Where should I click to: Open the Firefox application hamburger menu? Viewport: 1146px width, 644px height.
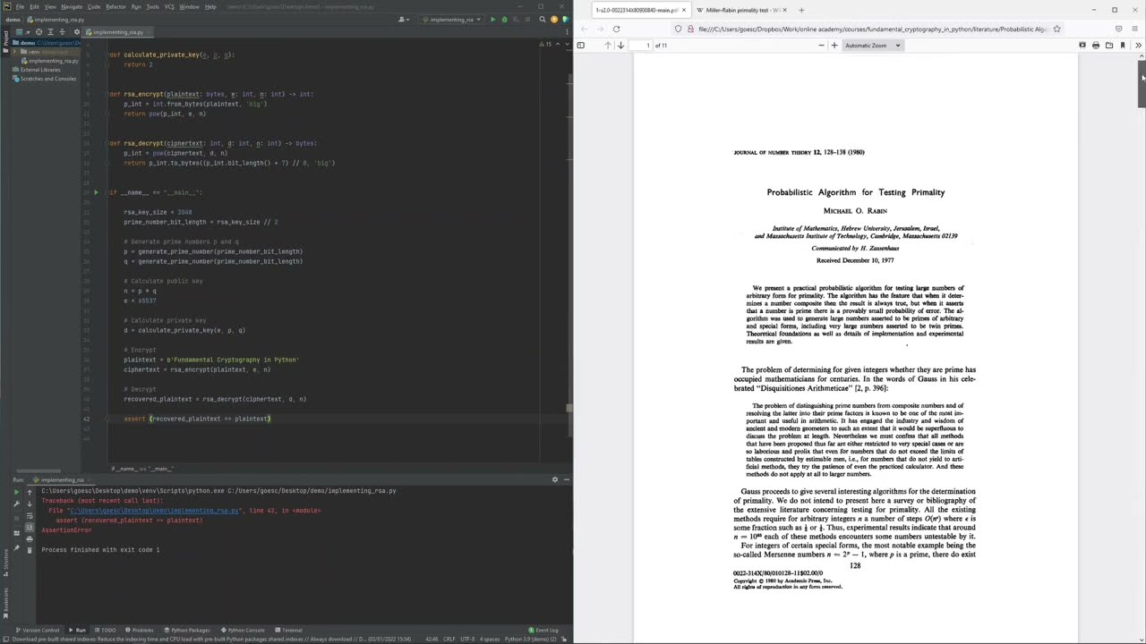[x=1135, y=29]
